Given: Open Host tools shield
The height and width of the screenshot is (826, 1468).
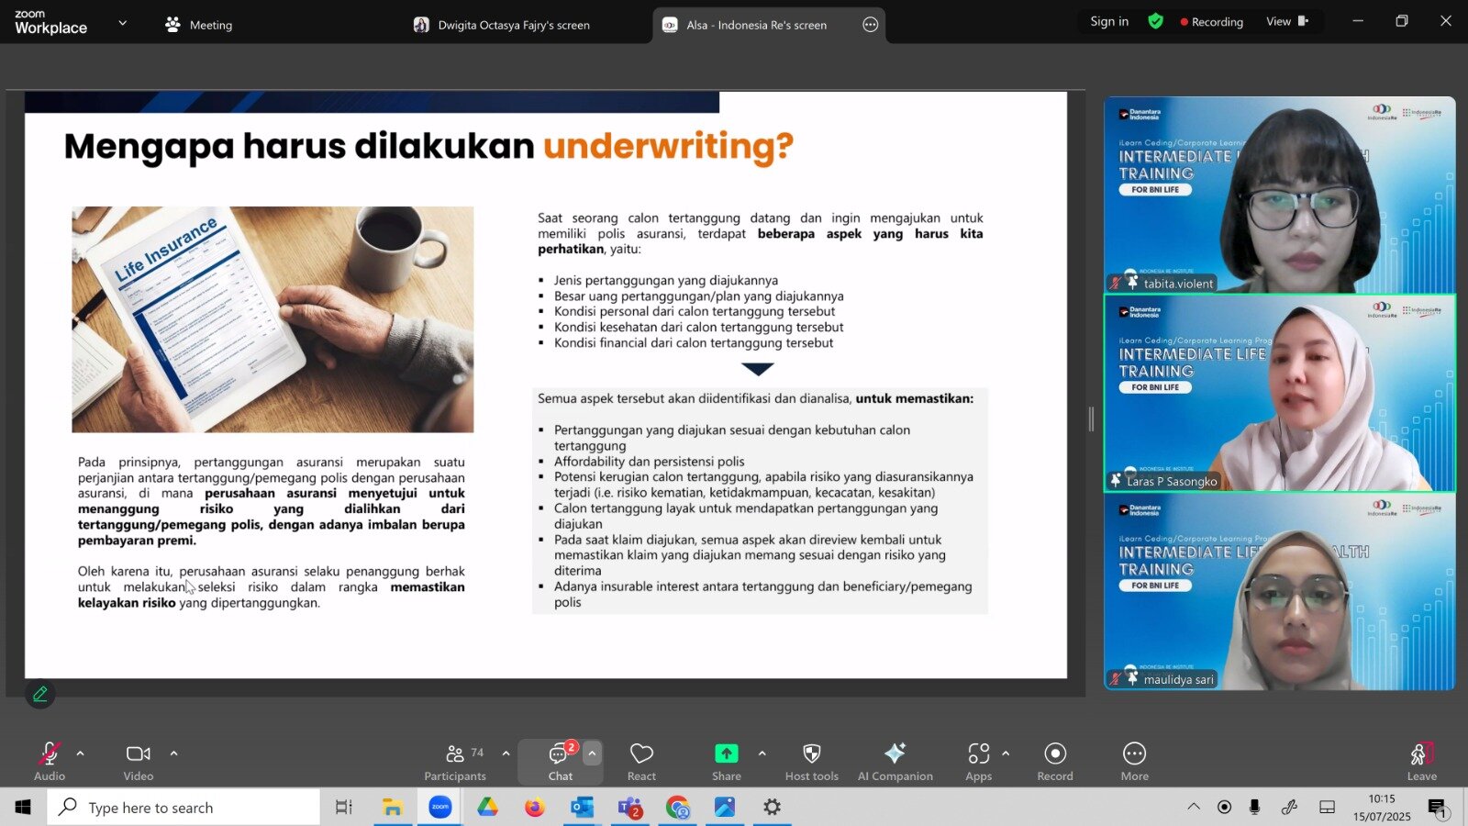Looking at the screenshot, I should 811,762.
